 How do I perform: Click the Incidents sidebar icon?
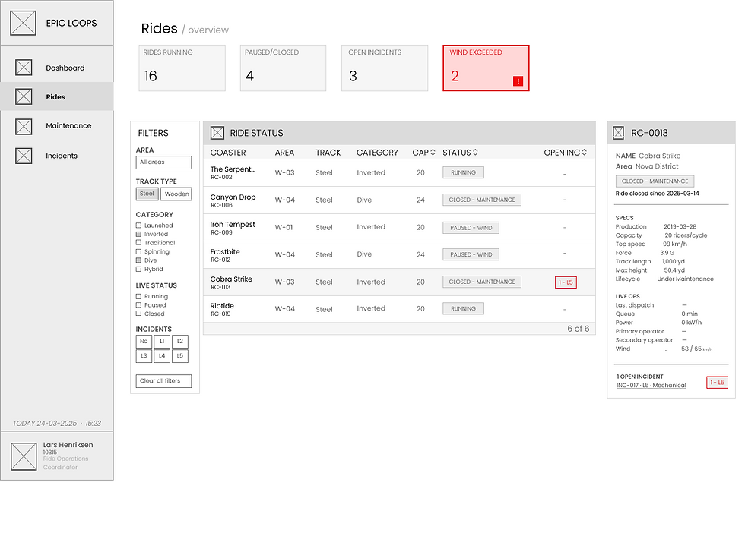(x=24, y=156)
